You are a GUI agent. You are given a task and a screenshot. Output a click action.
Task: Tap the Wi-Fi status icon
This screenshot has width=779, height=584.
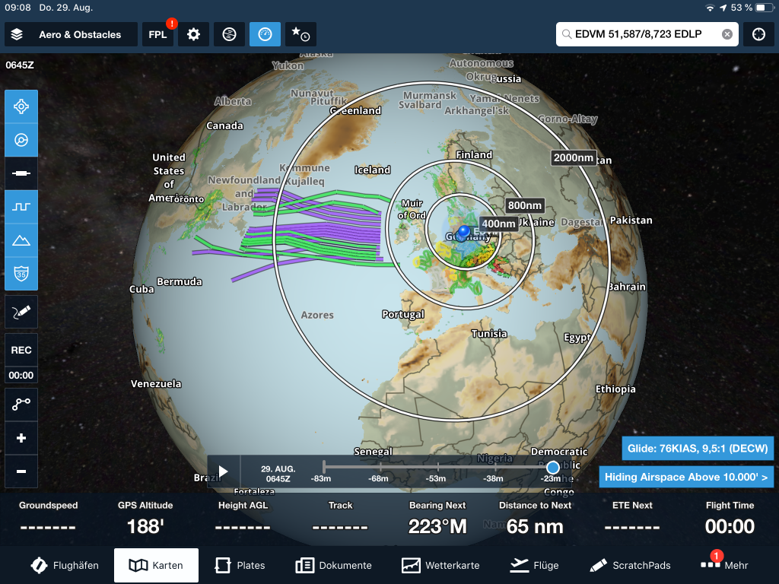pos(710,8)
